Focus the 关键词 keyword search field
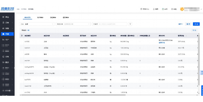 [110, 24]
